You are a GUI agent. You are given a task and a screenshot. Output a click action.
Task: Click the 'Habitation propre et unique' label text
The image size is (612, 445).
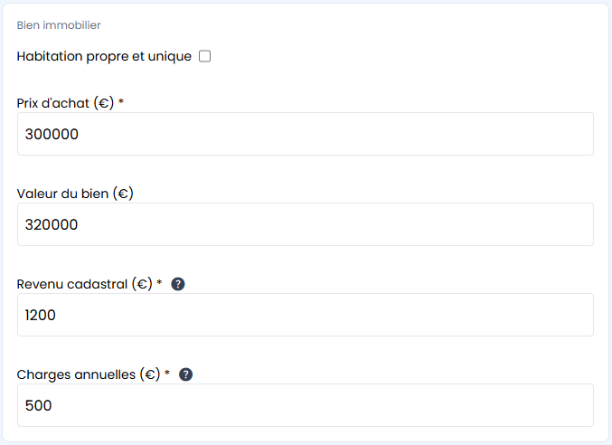(104, 56)
